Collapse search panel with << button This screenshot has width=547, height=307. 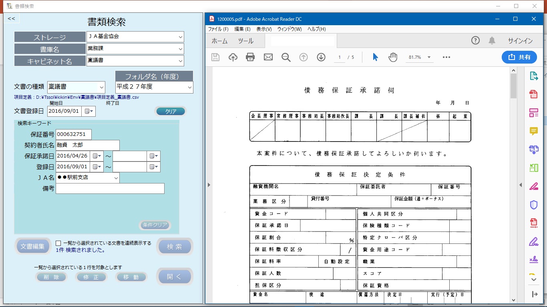click(11, 18)
